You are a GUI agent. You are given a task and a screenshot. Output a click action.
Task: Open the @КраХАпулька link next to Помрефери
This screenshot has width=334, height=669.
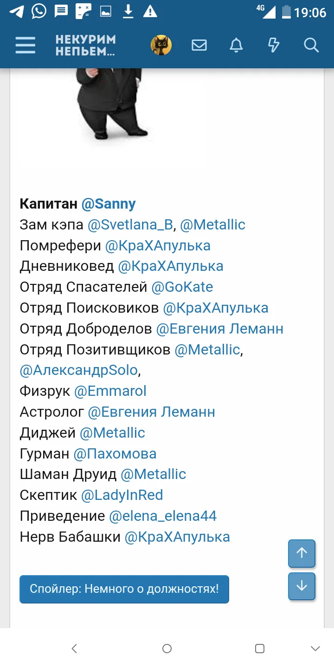(158, 245)
